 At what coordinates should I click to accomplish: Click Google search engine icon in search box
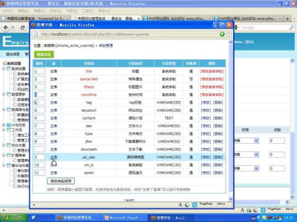(236, 27)
